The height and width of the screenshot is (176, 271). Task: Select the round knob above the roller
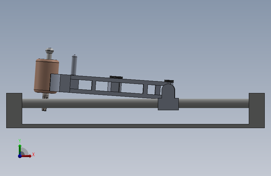pos(50,51)
